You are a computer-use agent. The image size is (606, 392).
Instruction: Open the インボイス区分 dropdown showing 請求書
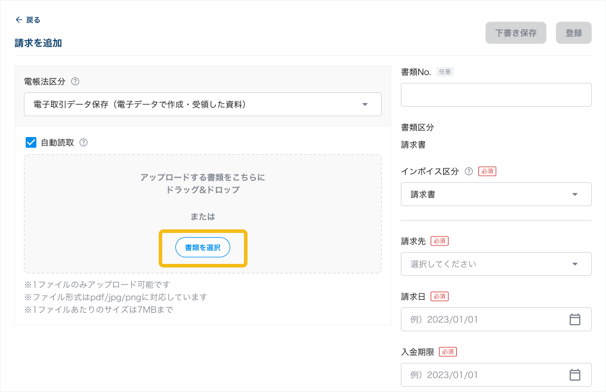(496, 194)
